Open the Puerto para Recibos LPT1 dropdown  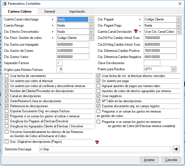click(x=173, y=69)
